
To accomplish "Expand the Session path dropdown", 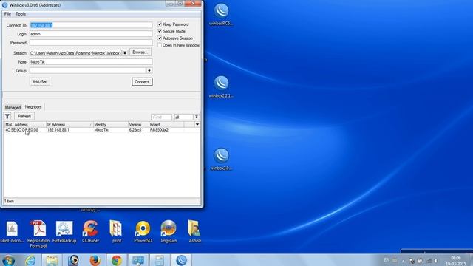I will point(125,52).
